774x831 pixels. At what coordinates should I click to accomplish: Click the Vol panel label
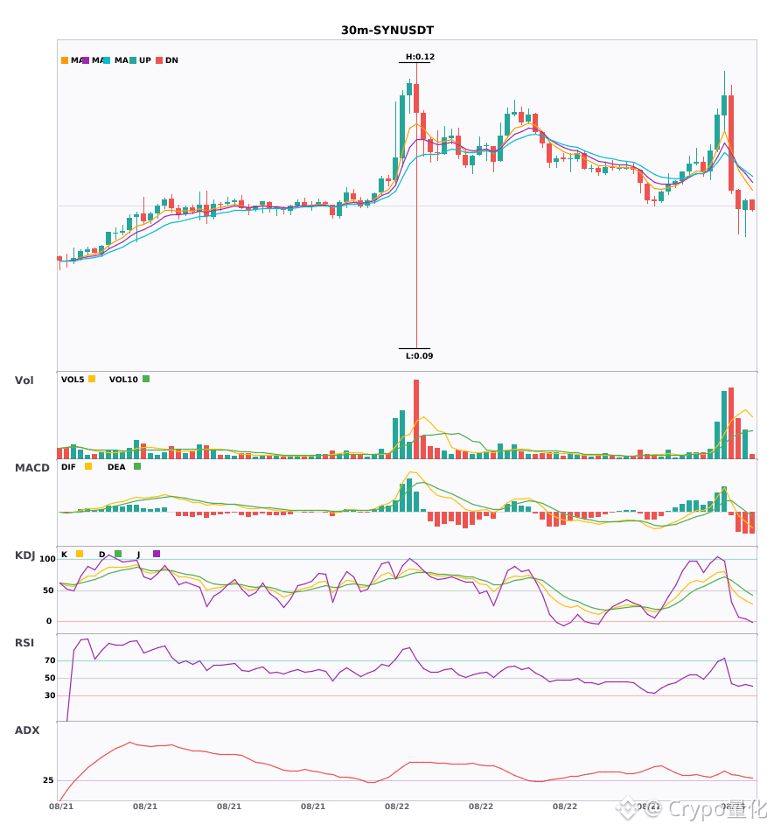(24, 381)
